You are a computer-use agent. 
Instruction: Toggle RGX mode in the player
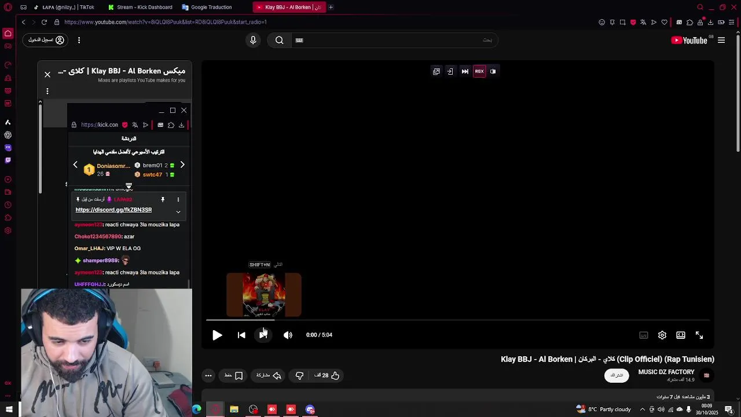(x=479, y=71)
